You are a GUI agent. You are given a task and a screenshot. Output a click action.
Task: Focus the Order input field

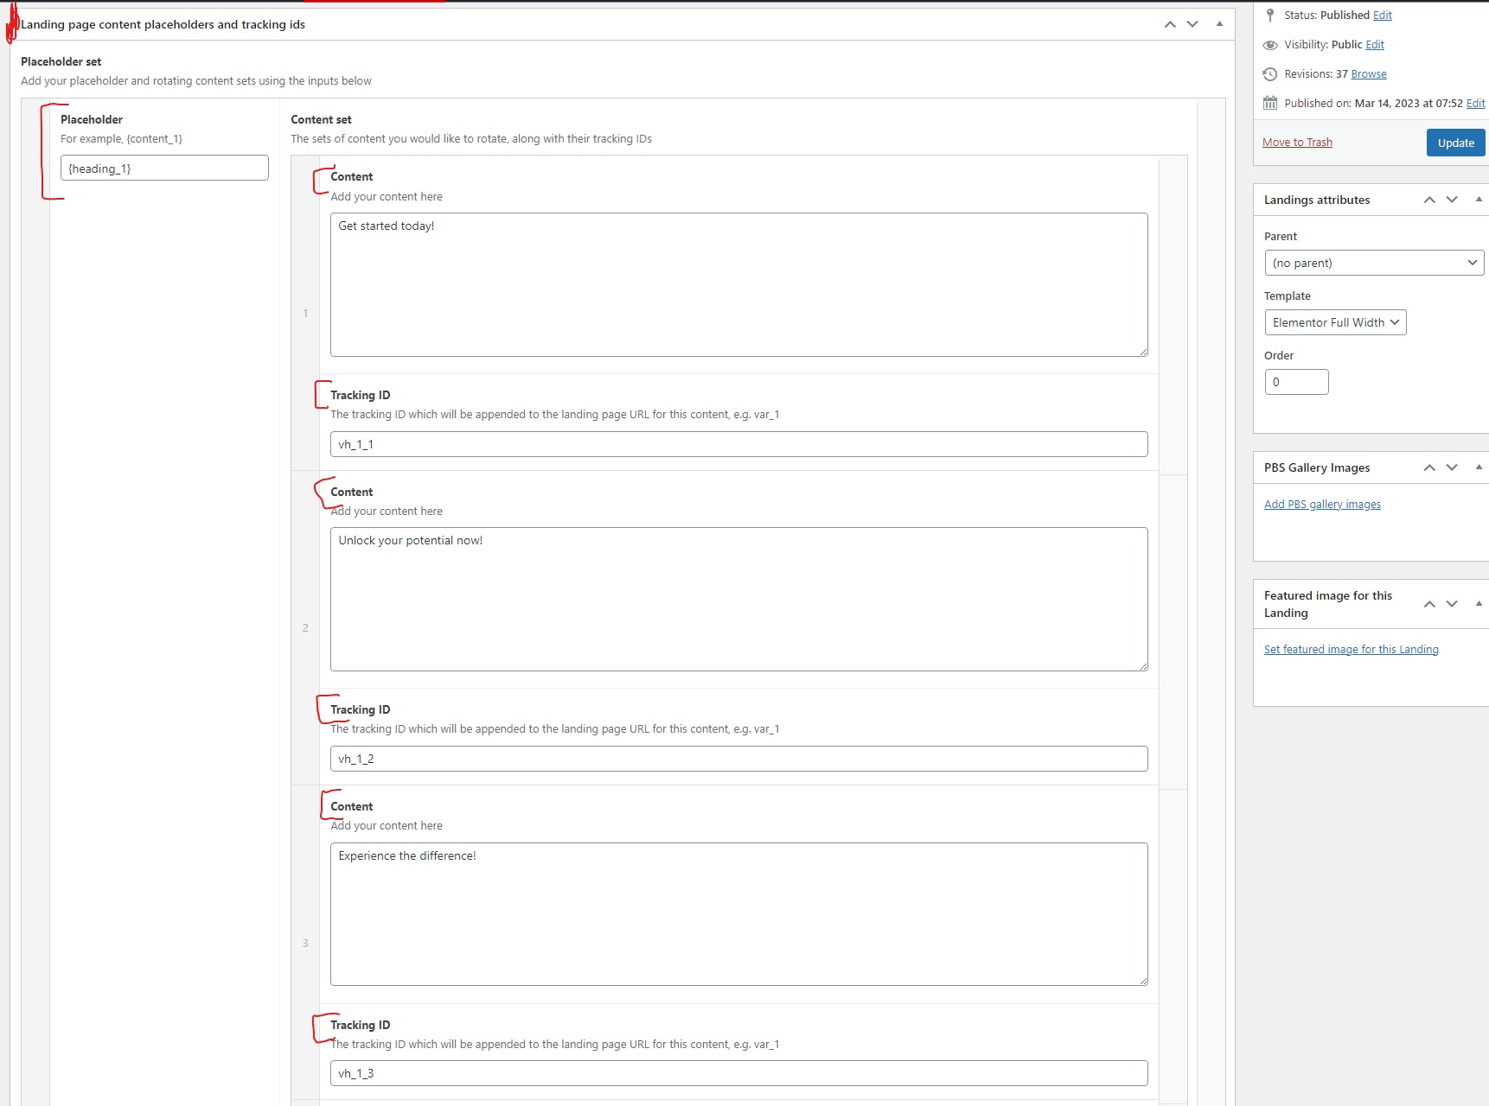1296,382
